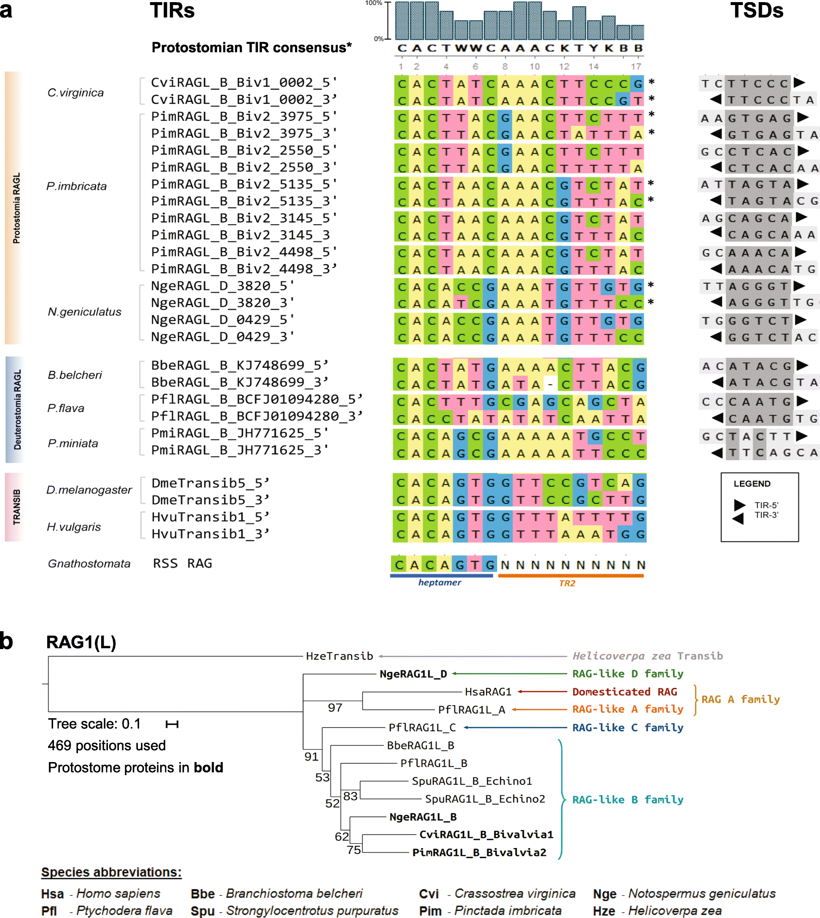The image size is (820, 918).
Task: Click species name 'B.belcheri'
Action: coord(75,375)
